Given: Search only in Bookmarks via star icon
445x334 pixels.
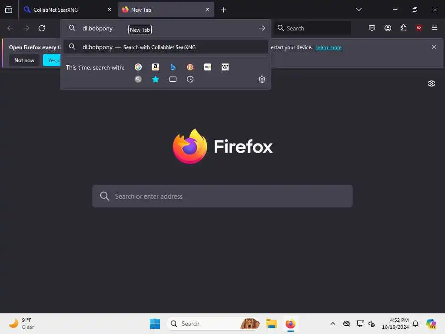Looking at the screenshot, I should tap(156, 79).
